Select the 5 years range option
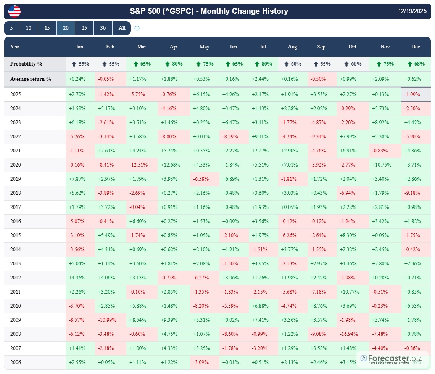 [x=11, y=28]
